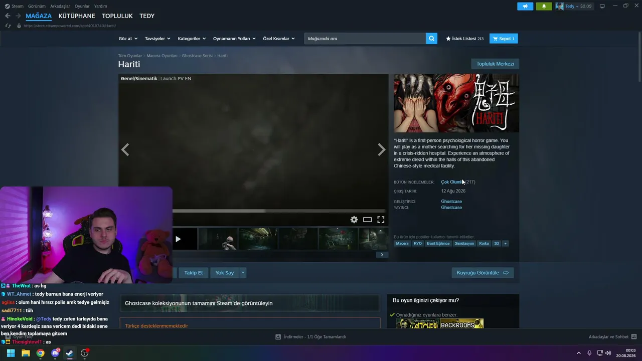Click the Simülasyon tag
The width and height of the screenshot is (642, 361).
(x=464, y=244)
